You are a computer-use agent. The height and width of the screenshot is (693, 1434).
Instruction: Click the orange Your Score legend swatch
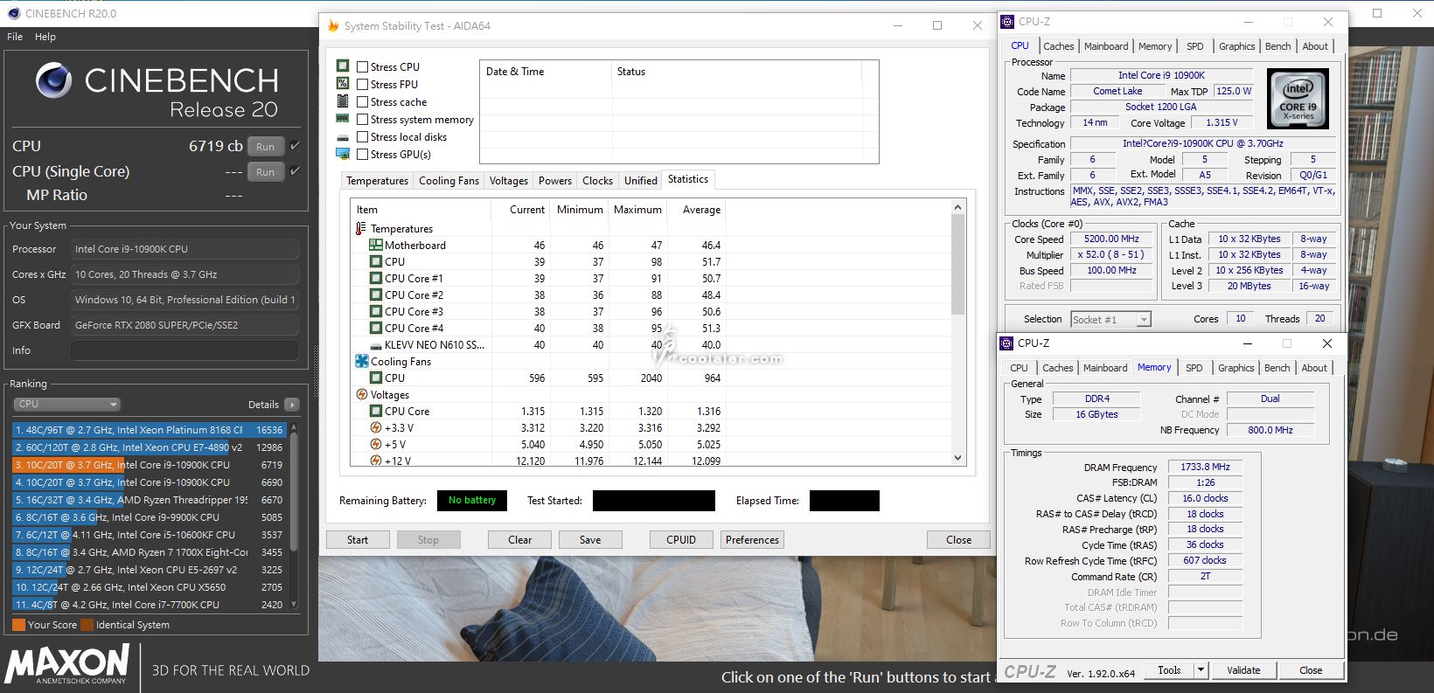point(18,625)
